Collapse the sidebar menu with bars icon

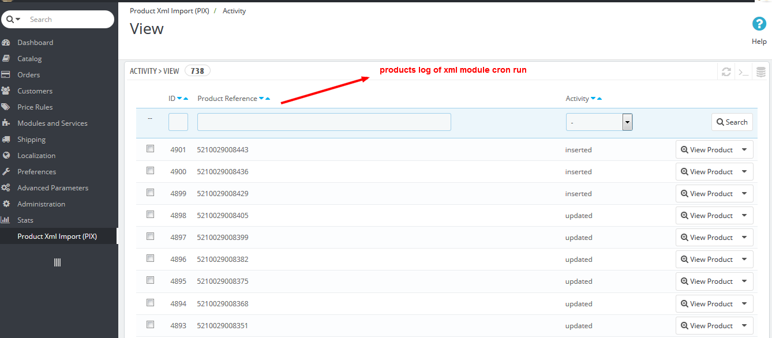(x=57, y=262)
